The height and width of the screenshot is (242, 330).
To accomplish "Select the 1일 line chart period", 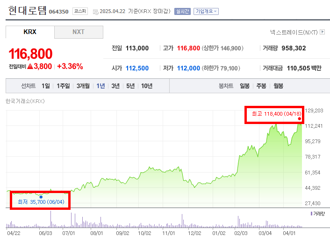I will coord(46,86).
